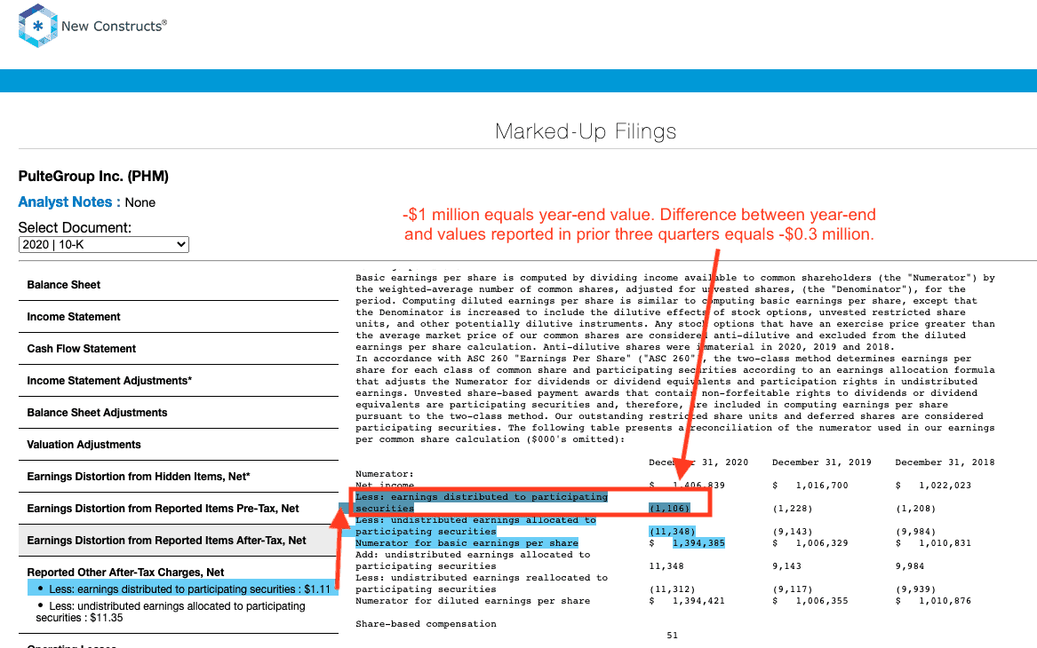Screen dimensions: 1037x648
Task: Click the page number 51 in the filing
Action: coord(672,636)
